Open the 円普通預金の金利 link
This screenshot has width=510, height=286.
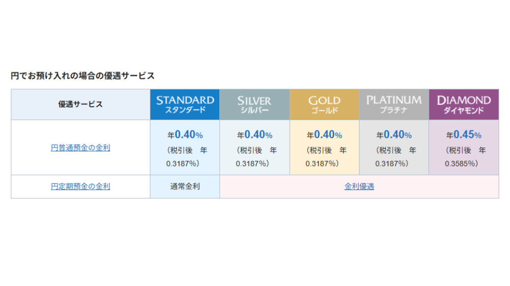(x=81, y=148)
